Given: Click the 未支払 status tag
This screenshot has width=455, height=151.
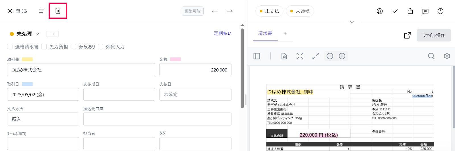Looking at the screenshot, I should click(269, 11).
